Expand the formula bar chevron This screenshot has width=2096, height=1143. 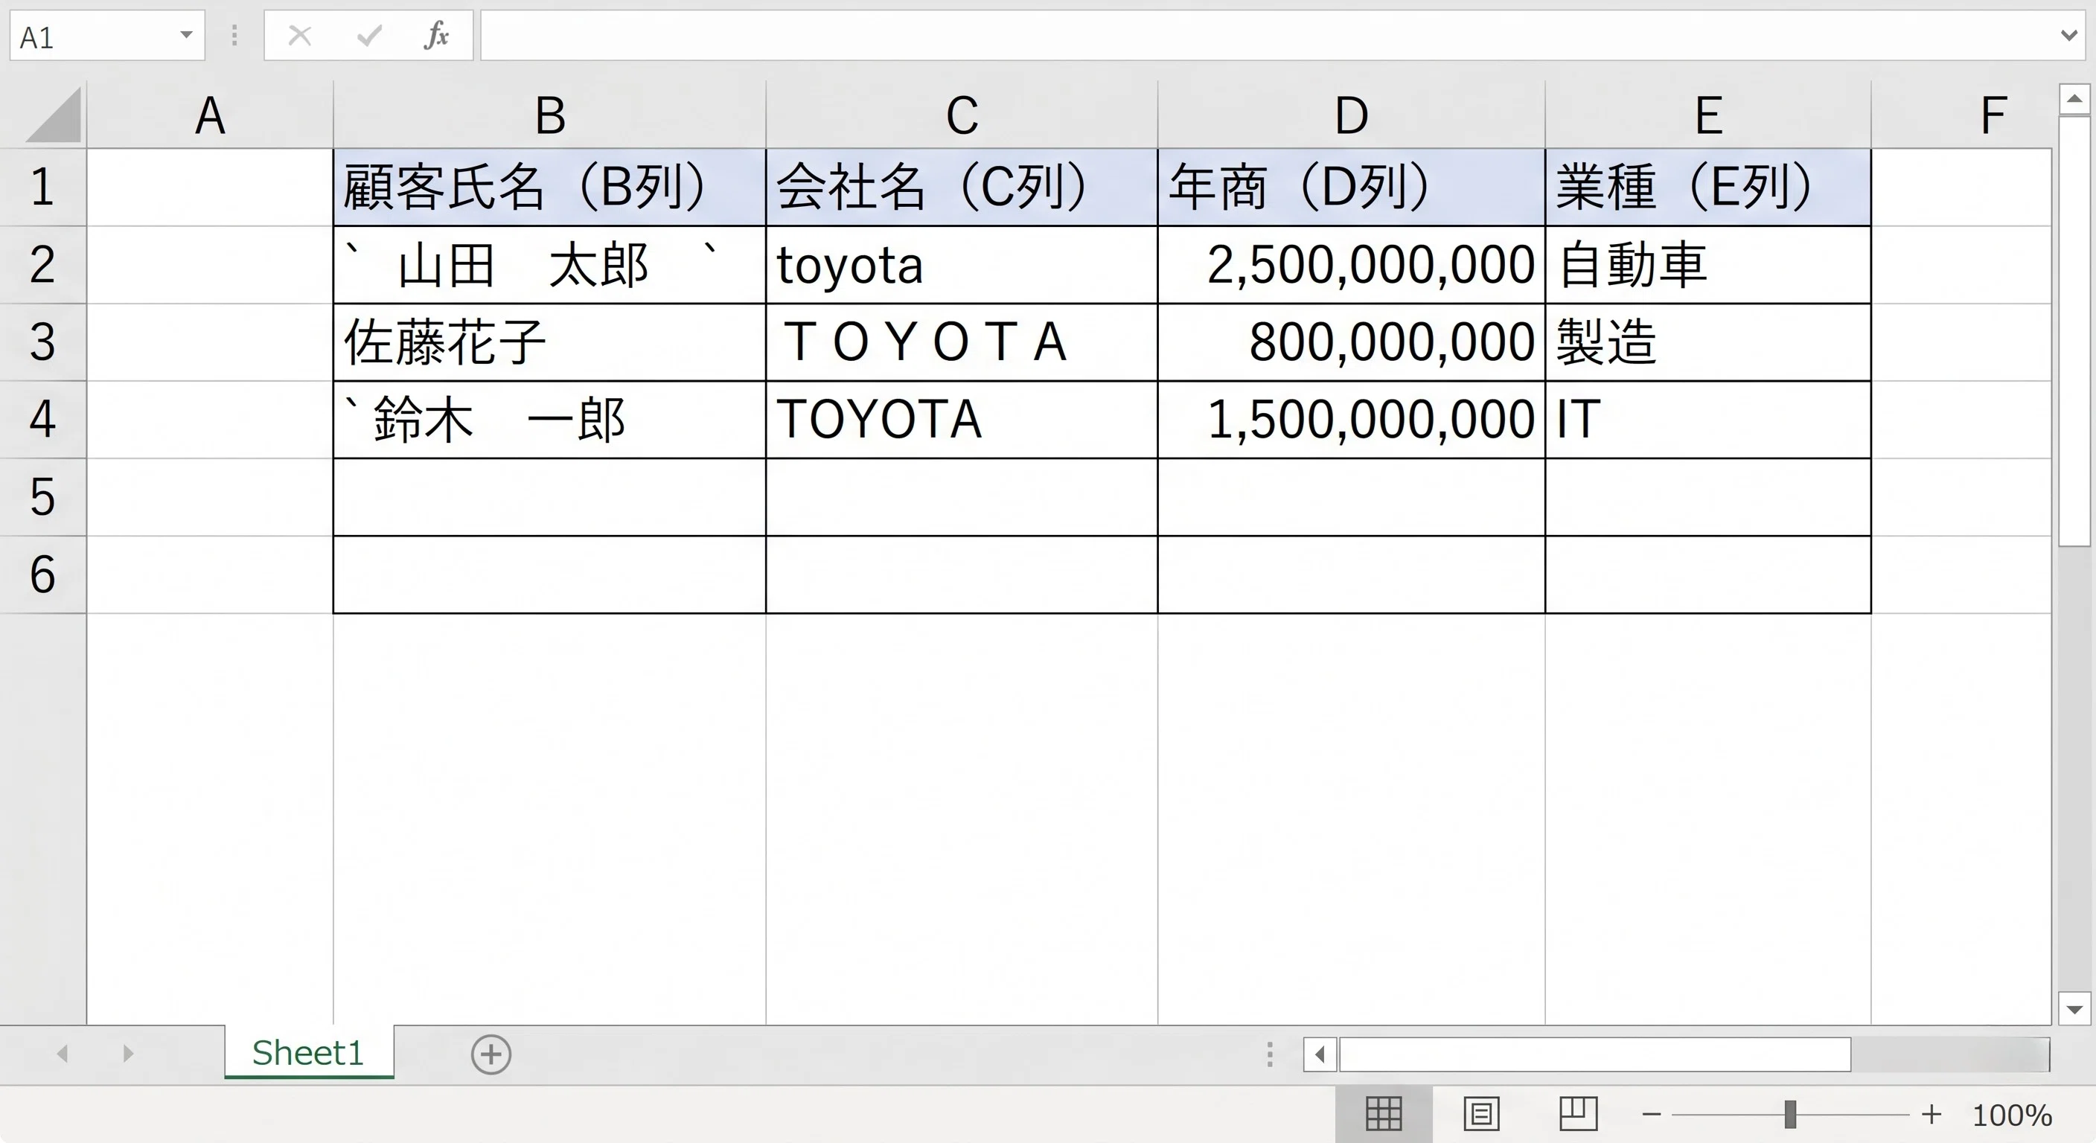point(2070,35)
